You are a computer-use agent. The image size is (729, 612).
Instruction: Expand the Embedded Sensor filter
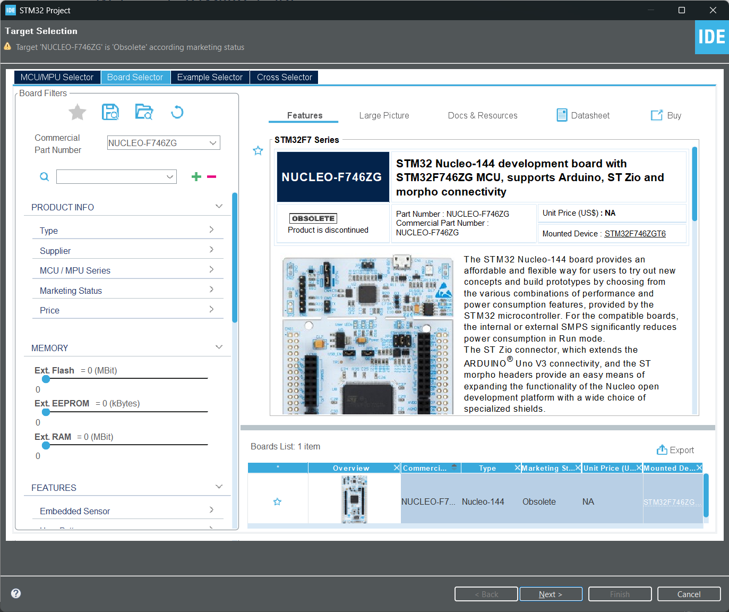pyautogui.click(x=211, y=510)
